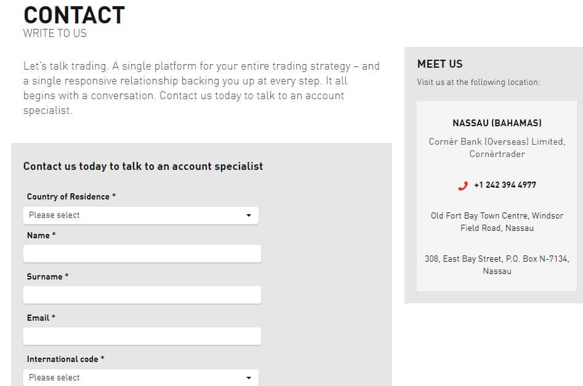Click the Email field label
The width and height of the screenshot is (583, 386).
pyautogui.click(x=41, y=318)
